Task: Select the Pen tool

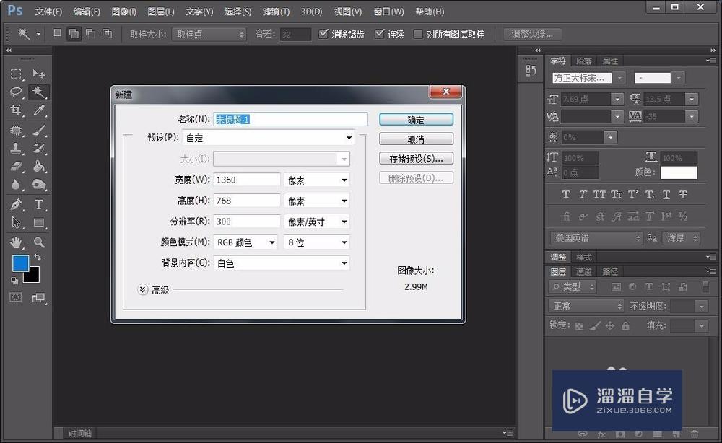Action: click(16, 204)
